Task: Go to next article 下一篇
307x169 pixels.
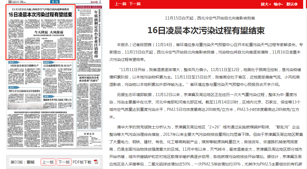Action: pos(135,4)
